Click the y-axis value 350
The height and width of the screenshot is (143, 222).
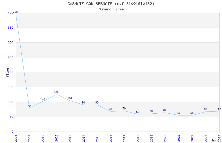click(10, 28)
